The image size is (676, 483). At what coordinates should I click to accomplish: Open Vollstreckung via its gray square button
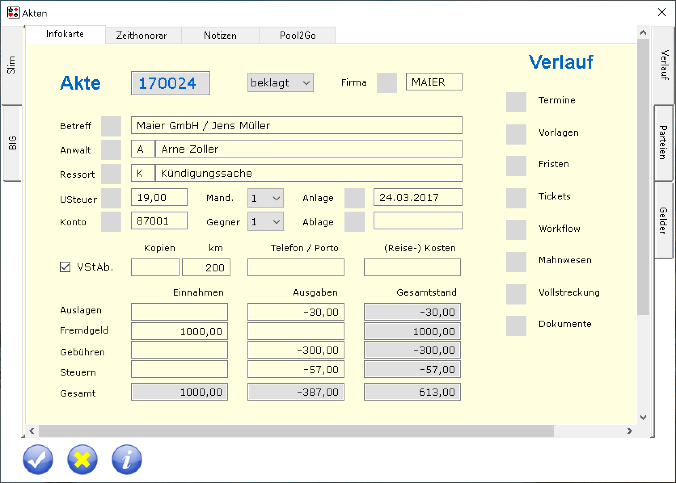click(516, 294)
